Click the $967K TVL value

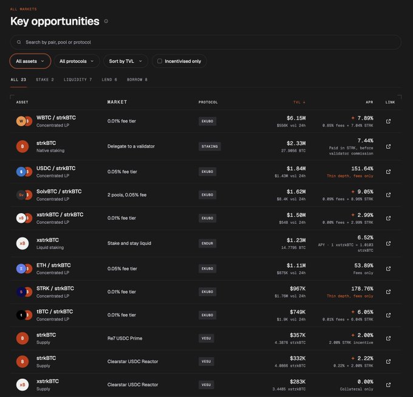pos(298,288)
